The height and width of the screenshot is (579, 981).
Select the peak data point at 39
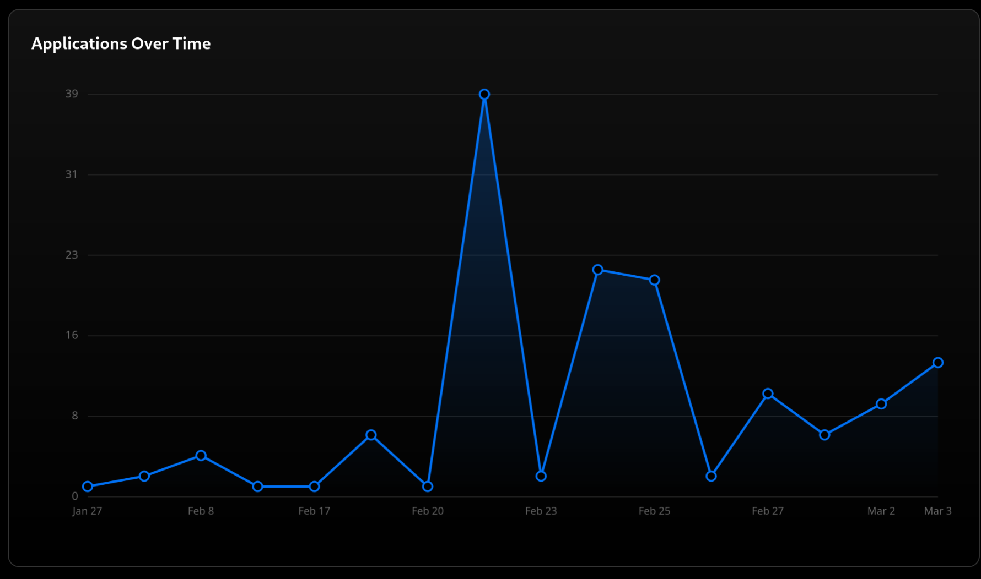tap(484, 95)
